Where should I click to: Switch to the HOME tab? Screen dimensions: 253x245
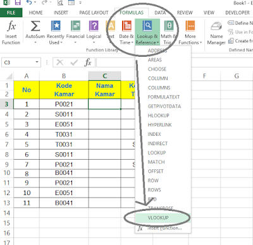35,13
